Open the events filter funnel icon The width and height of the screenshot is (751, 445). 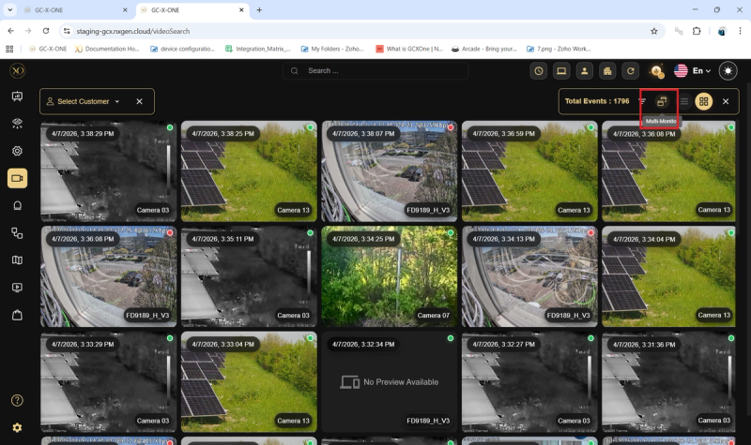click(642, 101)
